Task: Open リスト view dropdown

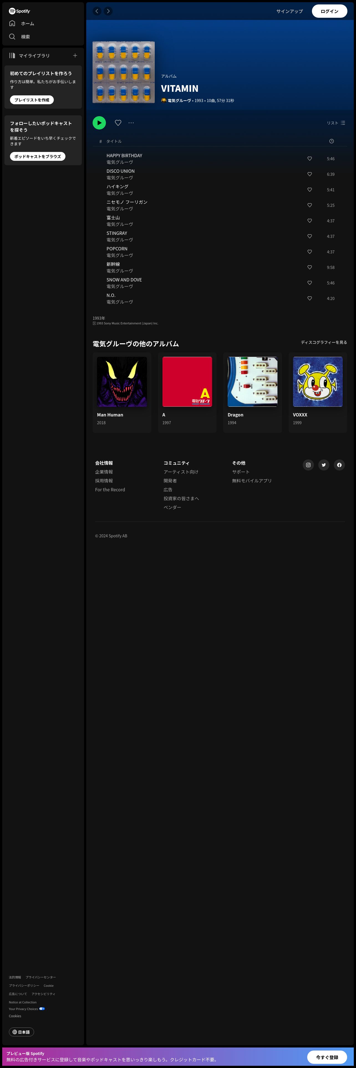Action: coord(336,123)
